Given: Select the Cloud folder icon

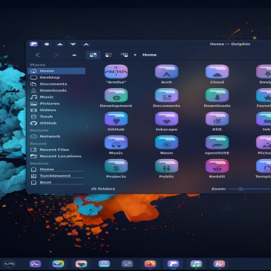Looking at the screenshot, I should pos(217,72).
